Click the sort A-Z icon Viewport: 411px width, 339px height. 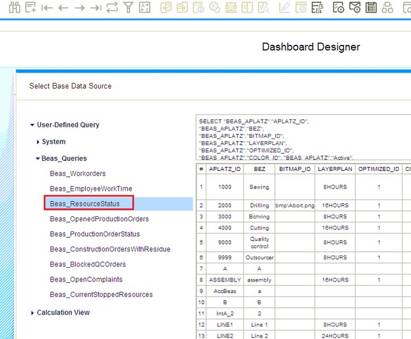[145, 8]
